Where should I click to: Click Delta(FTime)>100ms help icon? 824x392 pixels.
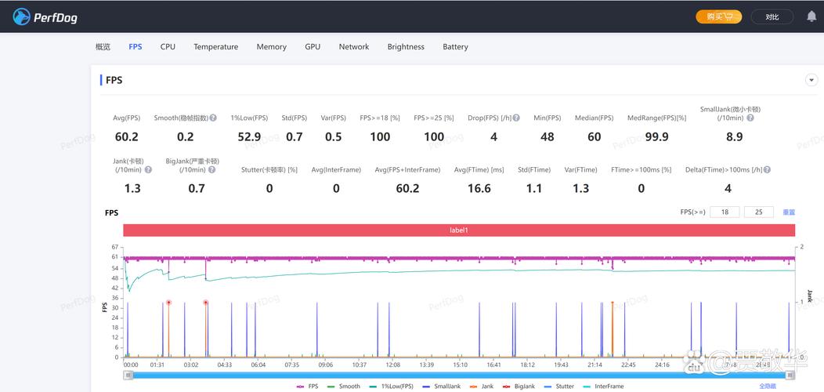(768, 170)
